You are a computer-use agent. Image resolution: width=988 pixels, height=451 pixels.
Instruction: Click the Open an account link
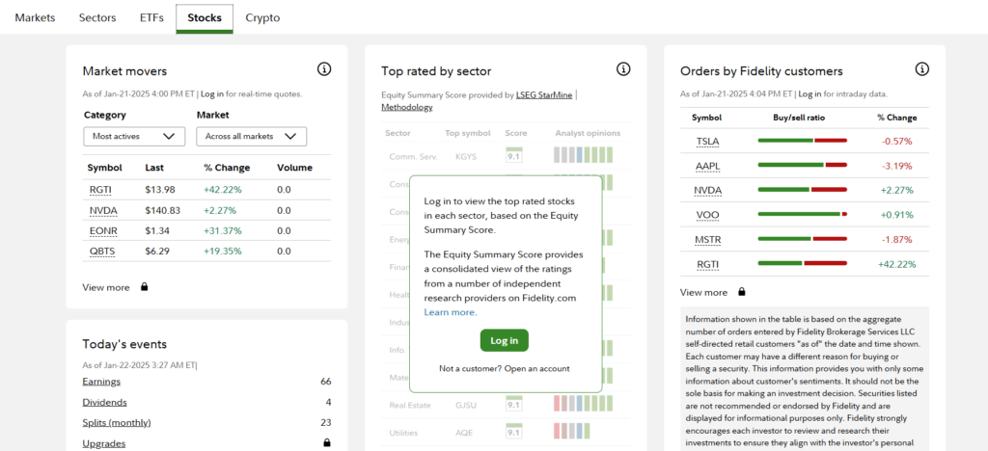(x=536, y=368)
